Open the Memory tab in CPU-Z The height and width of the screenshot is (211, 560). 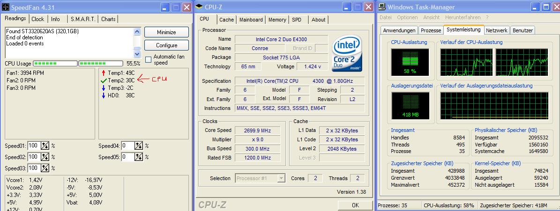pos(277,20)
